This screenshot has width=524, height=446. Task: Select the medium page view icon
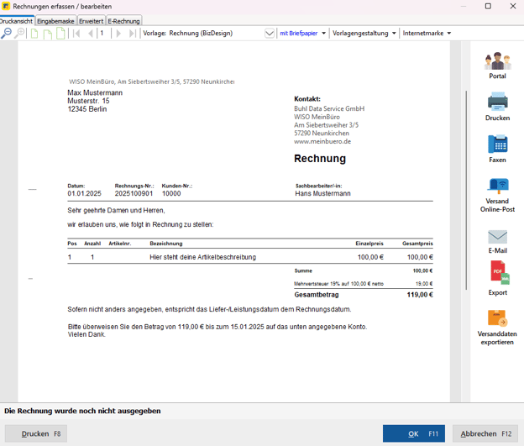[x=48, y=34]
